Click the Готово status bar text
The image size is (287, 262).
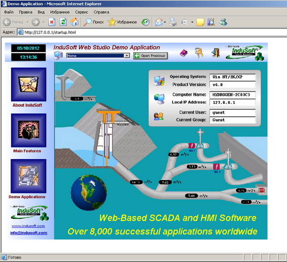[15, 257]
